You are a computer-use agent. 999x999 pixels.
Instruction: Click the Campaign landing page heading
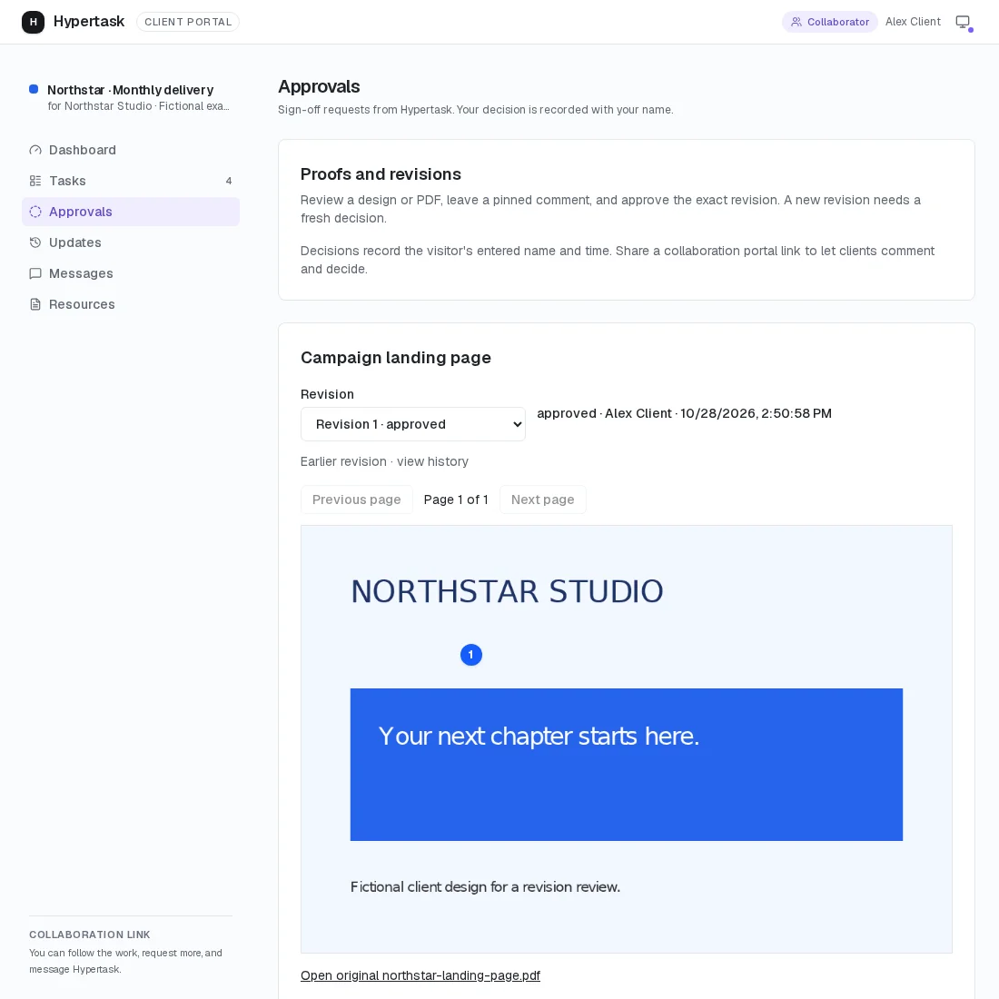[396, 358]
